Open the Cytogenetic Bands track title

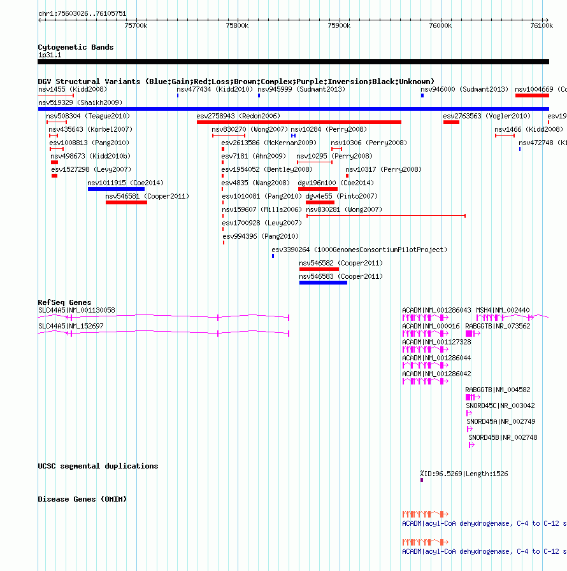click(75, 47)
